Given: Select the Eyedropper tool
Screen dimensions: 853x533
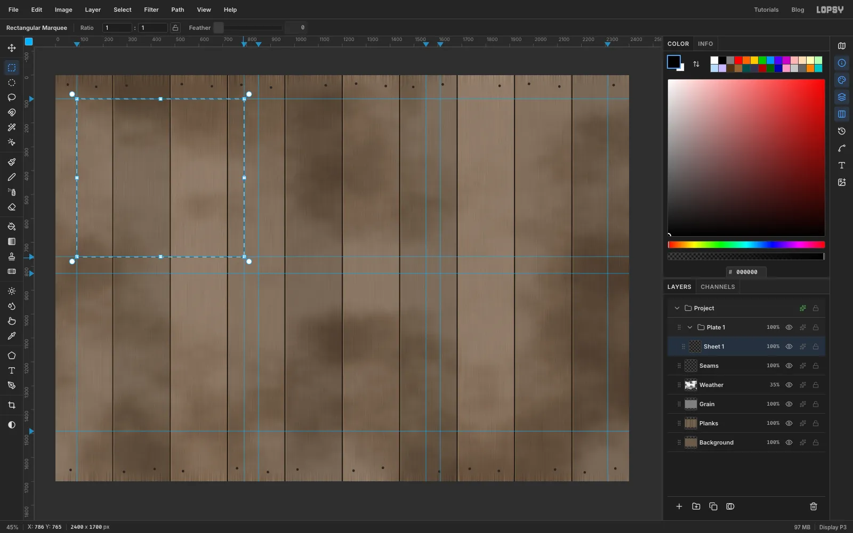Looking at the screenshot, I should 12,336.
